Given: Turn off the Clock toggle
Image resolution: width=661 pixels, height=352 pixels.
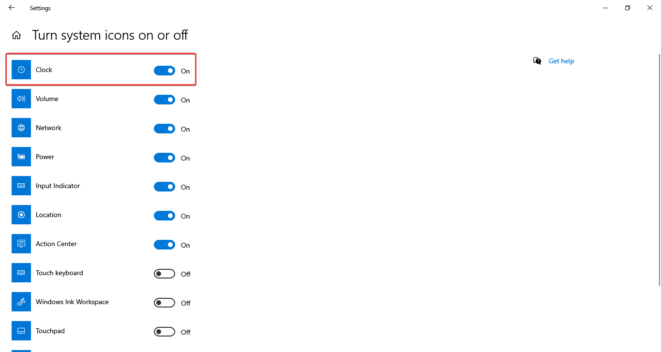Looking at the screenshot, I should 165,71.
